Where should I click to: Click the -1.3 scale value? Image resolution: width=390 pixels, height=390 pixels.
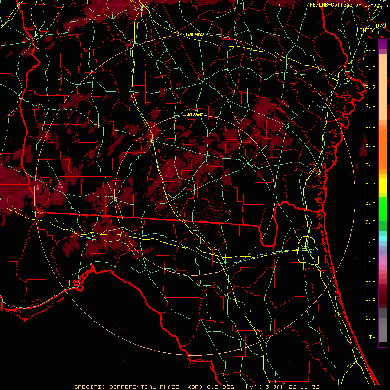point(369,318)
